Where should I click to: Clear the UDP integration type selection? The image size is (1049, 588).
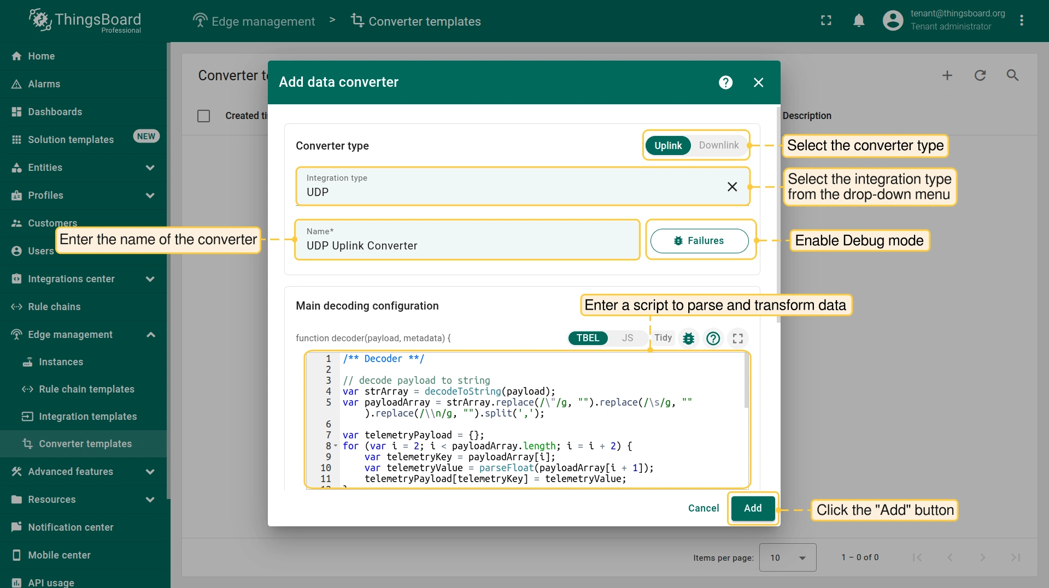(x=732, y=187)
